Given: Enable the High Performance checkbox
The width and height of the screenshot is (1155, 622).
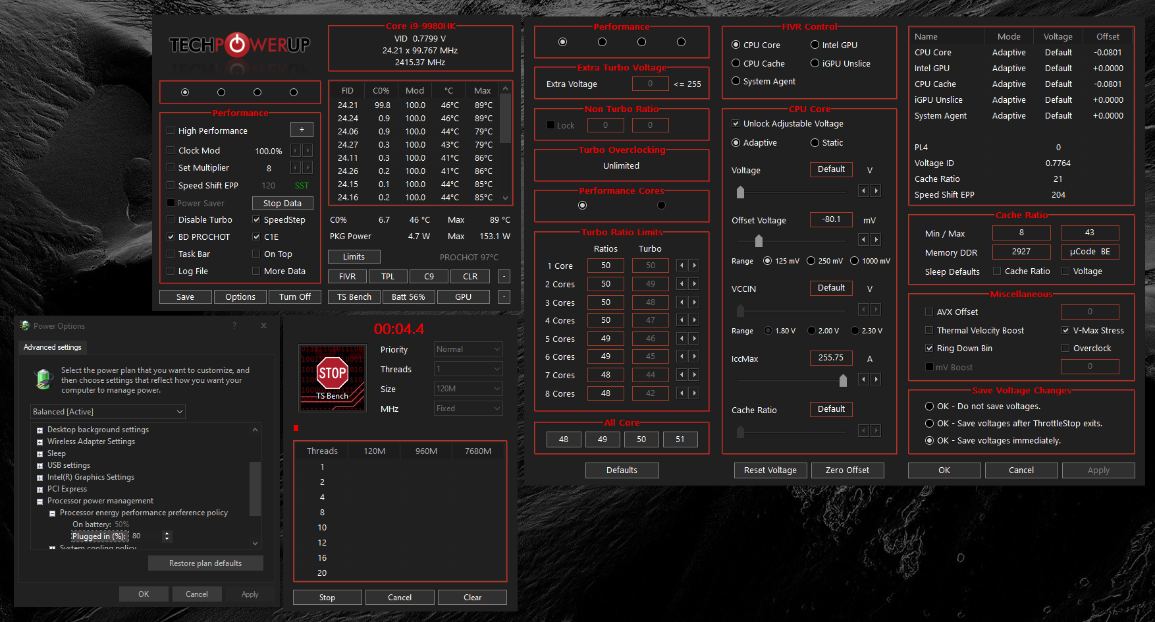Looking at the screenshot, I should (171, 130).
